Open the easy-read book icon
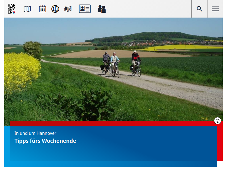This screenshot has width=227, height=170. (x=68, y=9)
